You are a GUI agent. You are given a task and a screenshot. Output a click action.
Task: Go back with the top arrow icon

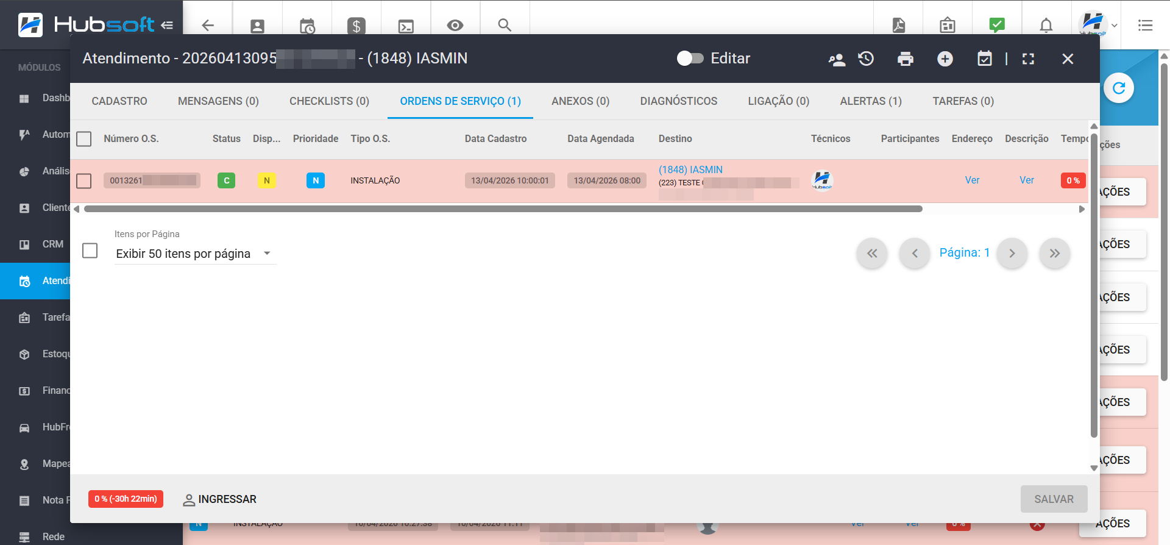click(x=208, y=25)
